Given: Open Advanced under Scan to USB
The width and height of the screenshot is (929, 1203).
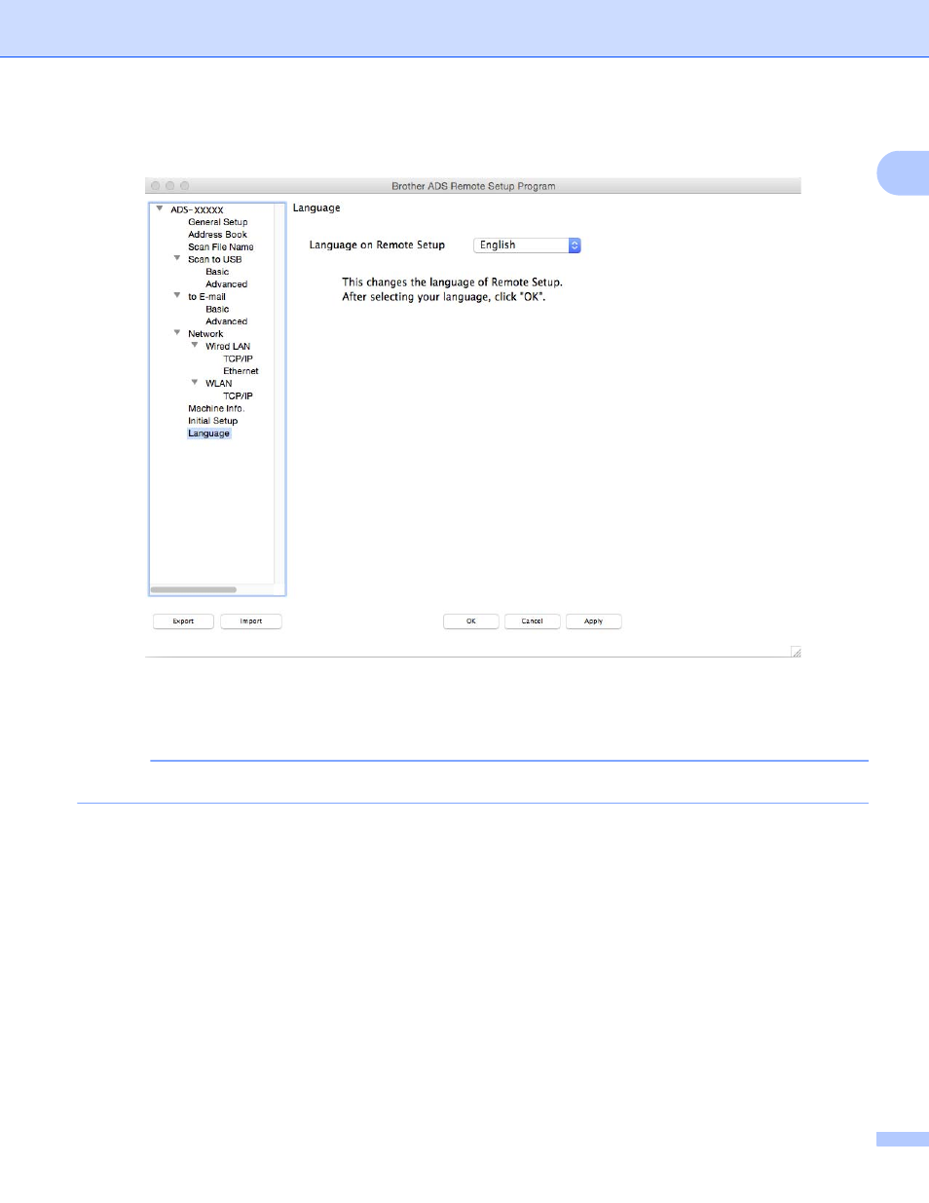Looking at the screenshot, I should tap(227, 284).
